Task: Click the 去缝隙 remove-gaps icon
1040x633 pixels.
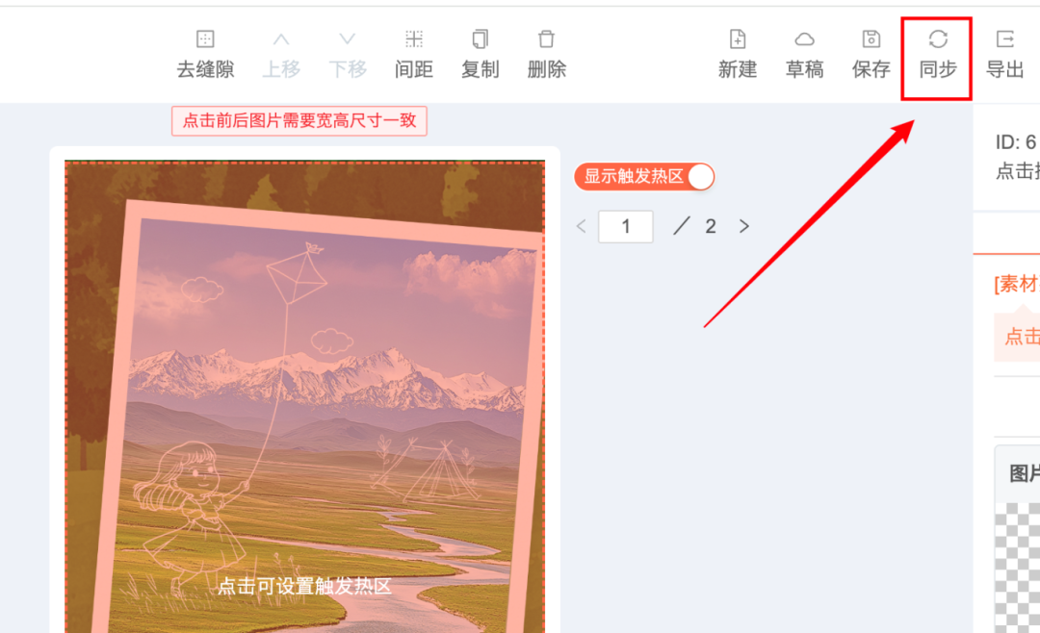Action: (205, 39)
